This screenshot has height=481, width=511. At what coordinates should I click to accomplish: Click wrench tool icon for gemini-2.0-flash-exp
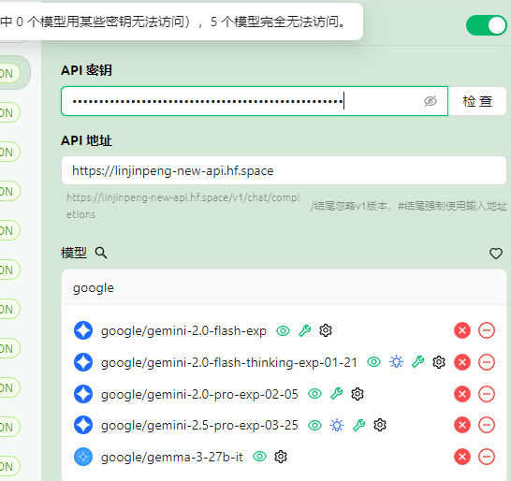(305, 330)
